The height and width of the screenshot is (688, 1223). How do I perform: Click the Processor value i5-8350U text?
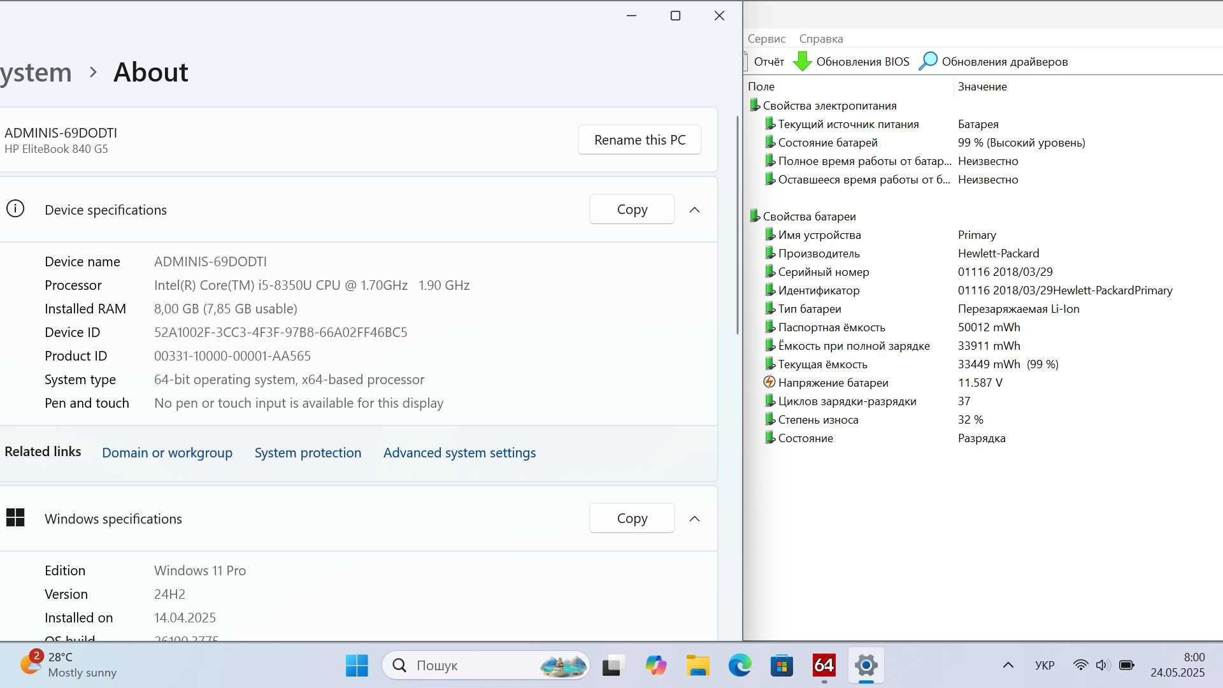click(x=312, y=285)
